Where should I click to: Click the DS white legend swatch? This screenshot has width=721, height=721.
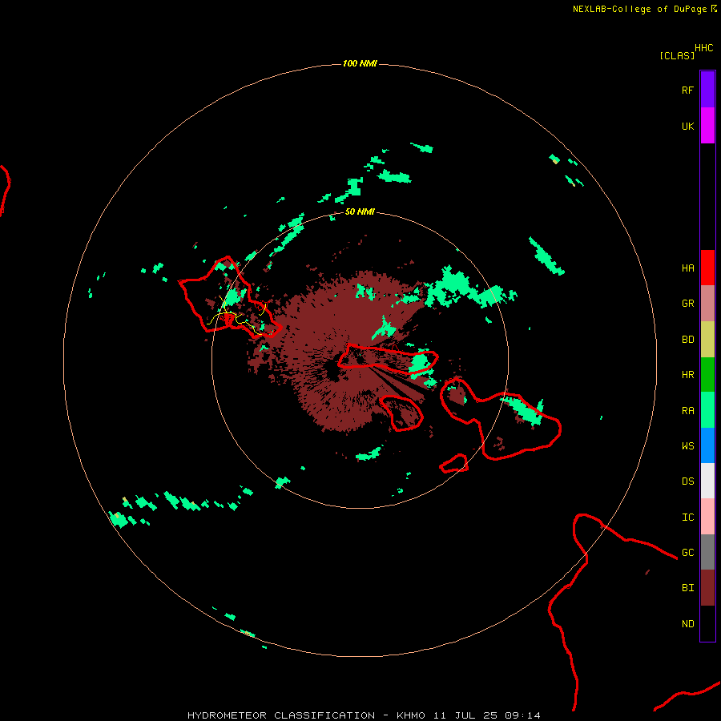(707, 481)
